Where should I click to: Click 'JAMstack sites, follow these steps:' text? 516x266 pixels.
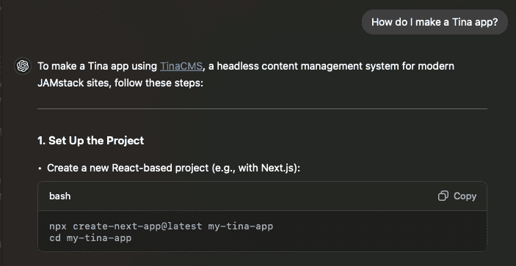pyautogui.click(x=120, y=83)
